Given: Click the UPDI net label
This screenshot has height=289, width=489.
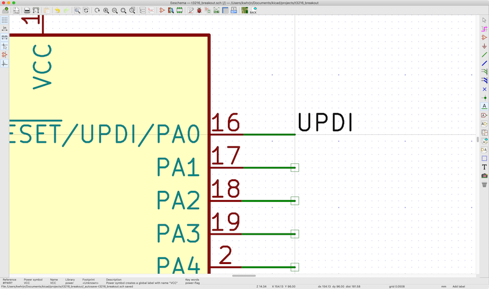Looking at the screenshot, I should 325,123.
